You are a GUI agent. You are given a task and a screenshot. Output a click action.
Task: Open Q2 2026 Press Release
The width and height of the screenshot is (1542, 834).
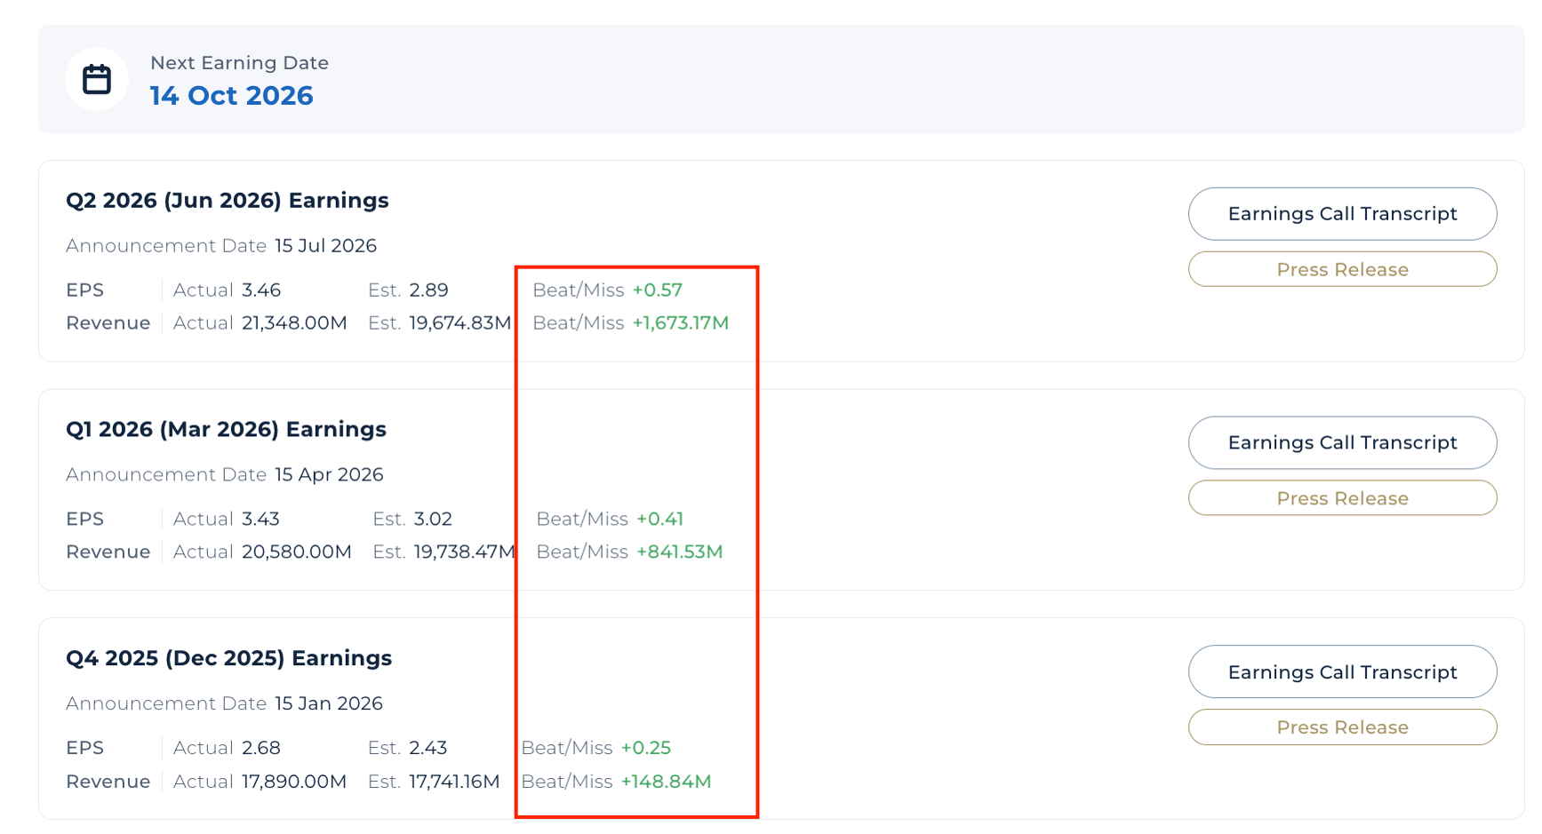[1342, 269]
